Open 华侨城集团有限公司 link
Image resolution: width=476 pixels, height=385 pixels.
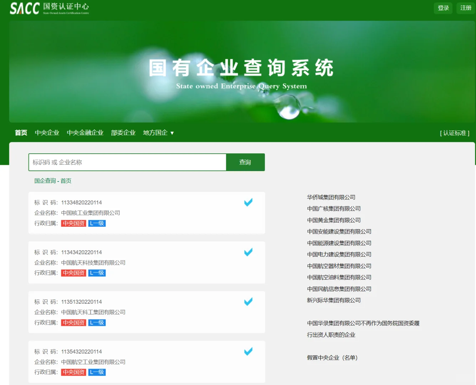pos(331,197)
